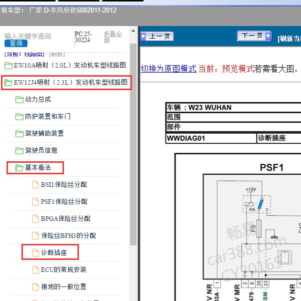301x301 pixels.
Task: Click the sidebar scrollbar up arrow
Action: (x=133, y=31)
